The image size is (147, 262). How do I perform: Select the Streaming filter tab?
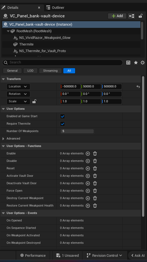point(50,71)
